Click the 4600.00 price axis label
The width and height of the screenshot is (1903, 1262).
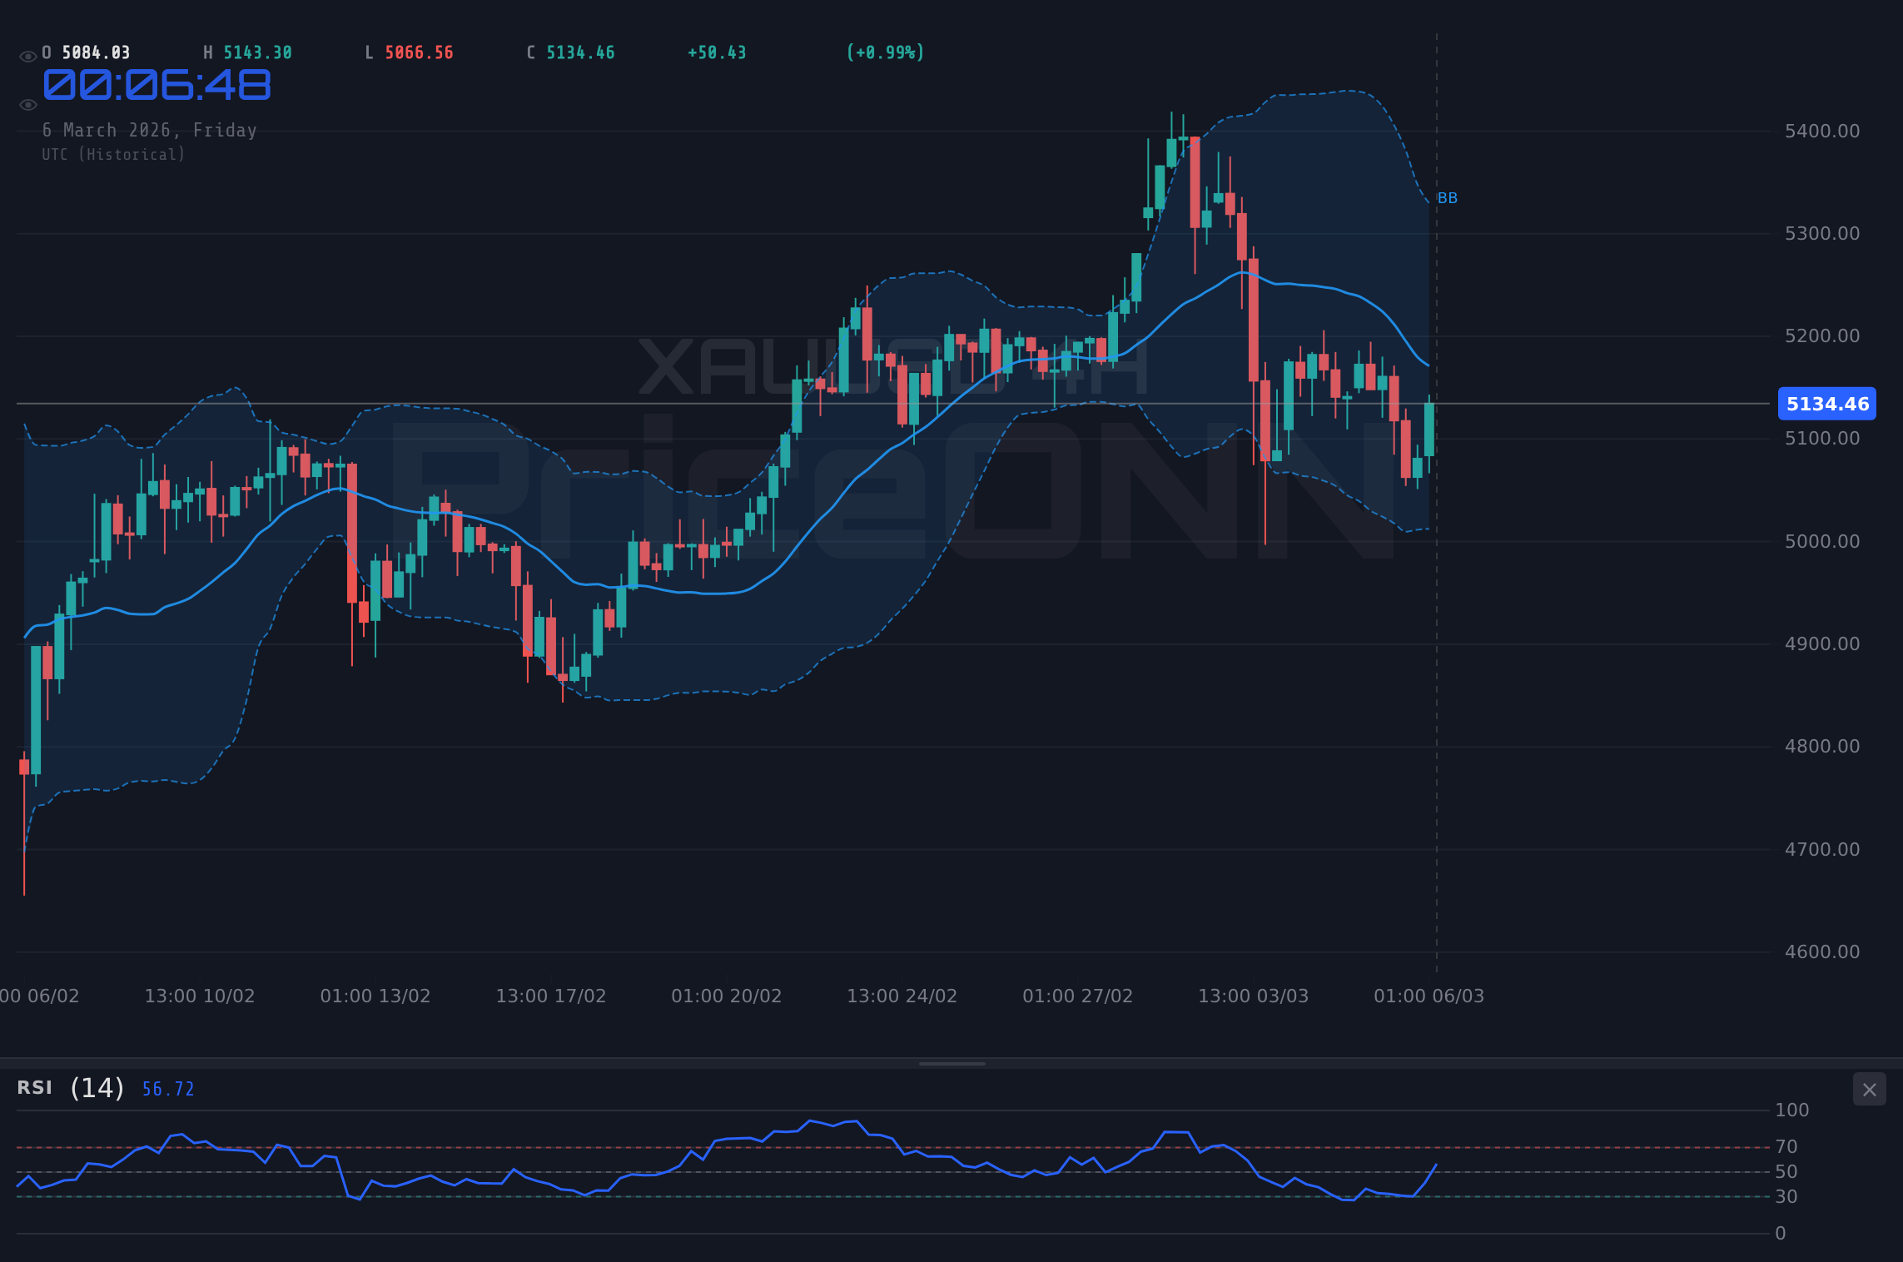pyautogui.click(x=1822, y=951)
